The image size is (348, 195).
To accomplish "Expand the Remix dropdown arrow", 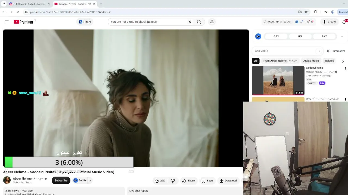I will pos(90,180).
